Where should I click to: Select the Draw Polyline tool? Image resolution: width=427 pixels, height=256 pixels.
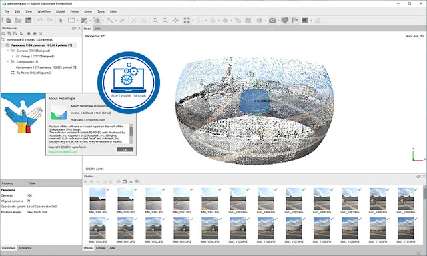click(109, 21)
